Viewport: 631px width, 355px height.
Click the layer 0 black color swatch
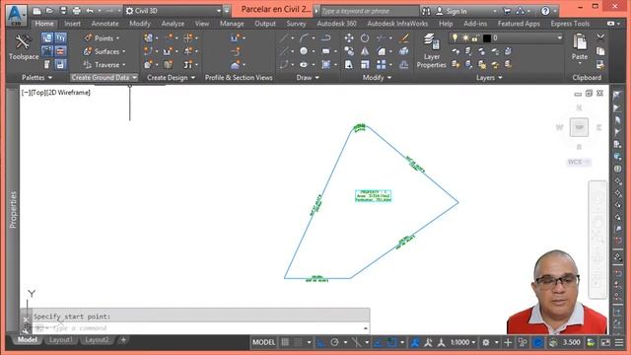(486, 37)
